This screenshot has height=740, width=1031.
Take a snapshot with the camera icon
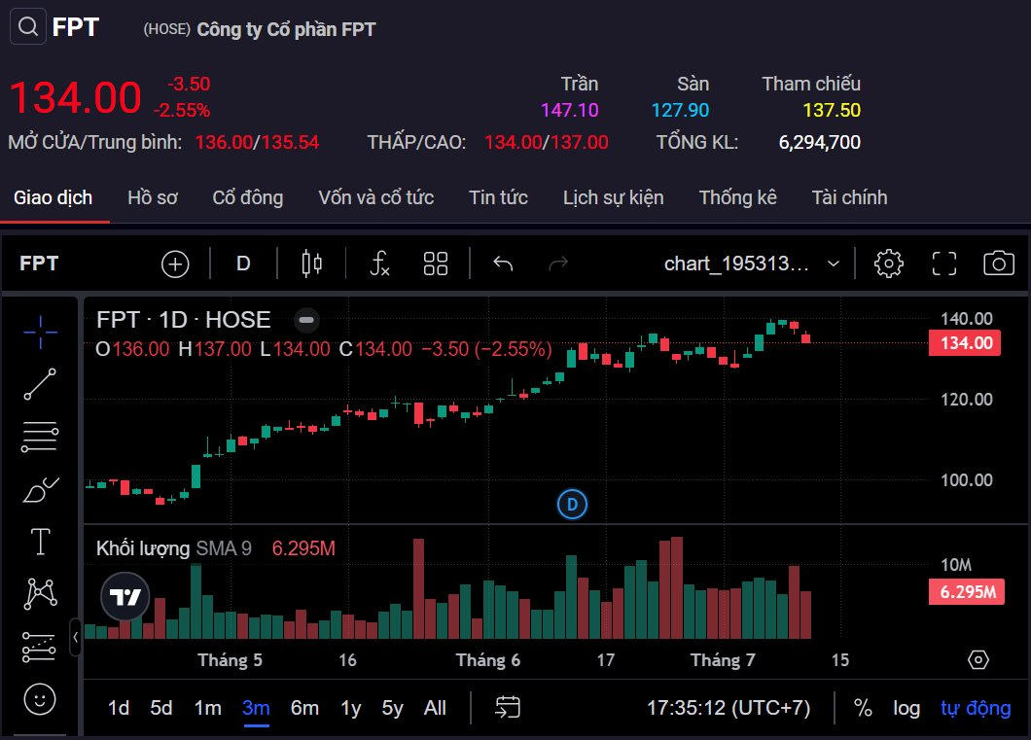(994, 263)
